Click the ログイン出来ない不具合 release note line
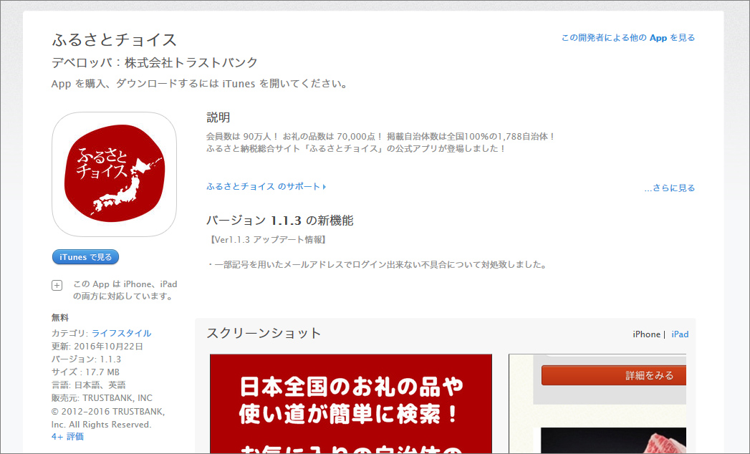This screenshot has height=454, width=750. (x=378, y=264)
